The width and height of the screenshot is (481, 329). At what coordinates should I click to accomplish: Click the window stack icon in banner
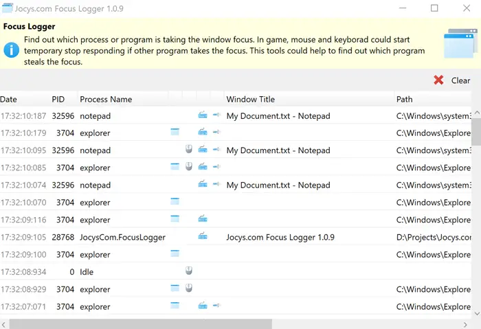460,43
